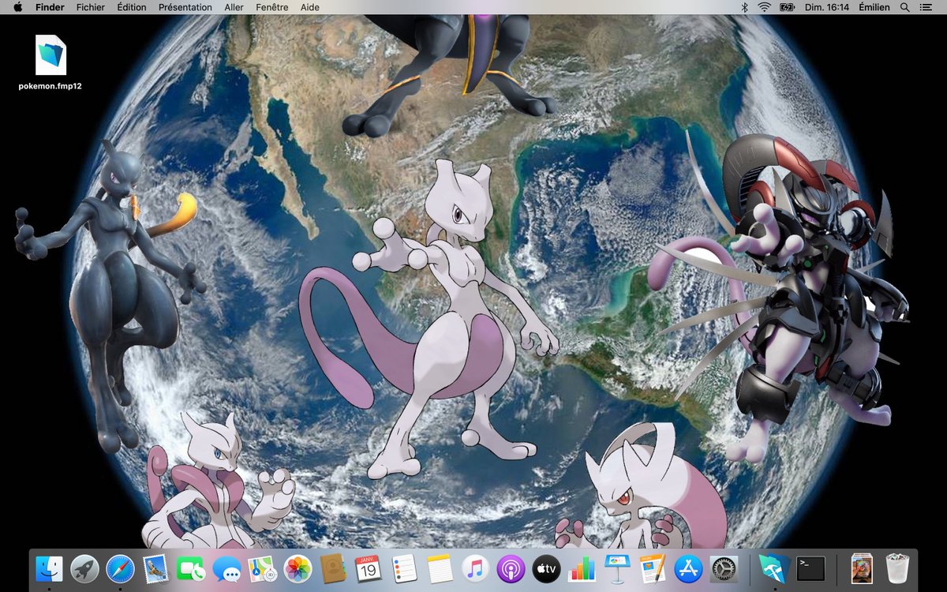This screenshot has height=592, width=947.
Task: Click Bluetooth status icon in menu bar
Action: [744, 7]
